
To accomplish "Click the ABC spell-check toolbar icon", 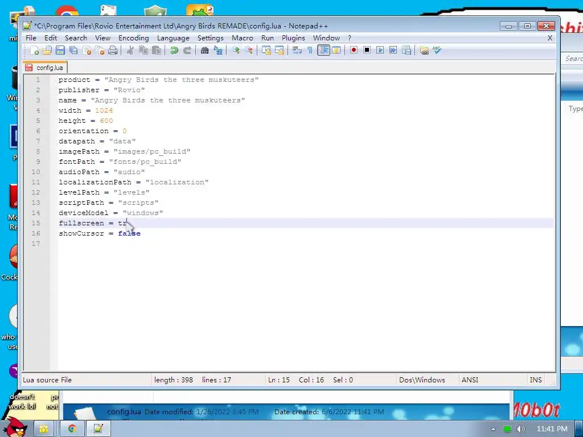I will tap(437, 50).
